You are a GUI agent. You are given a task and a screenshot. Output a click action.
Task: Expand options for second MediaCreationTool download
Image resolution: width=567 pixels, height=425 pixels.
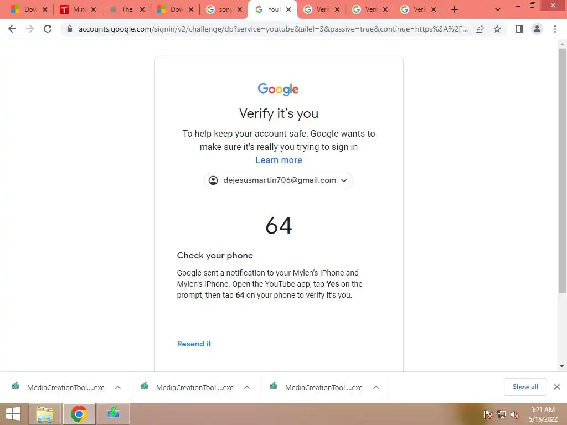[x=247, y=387]
